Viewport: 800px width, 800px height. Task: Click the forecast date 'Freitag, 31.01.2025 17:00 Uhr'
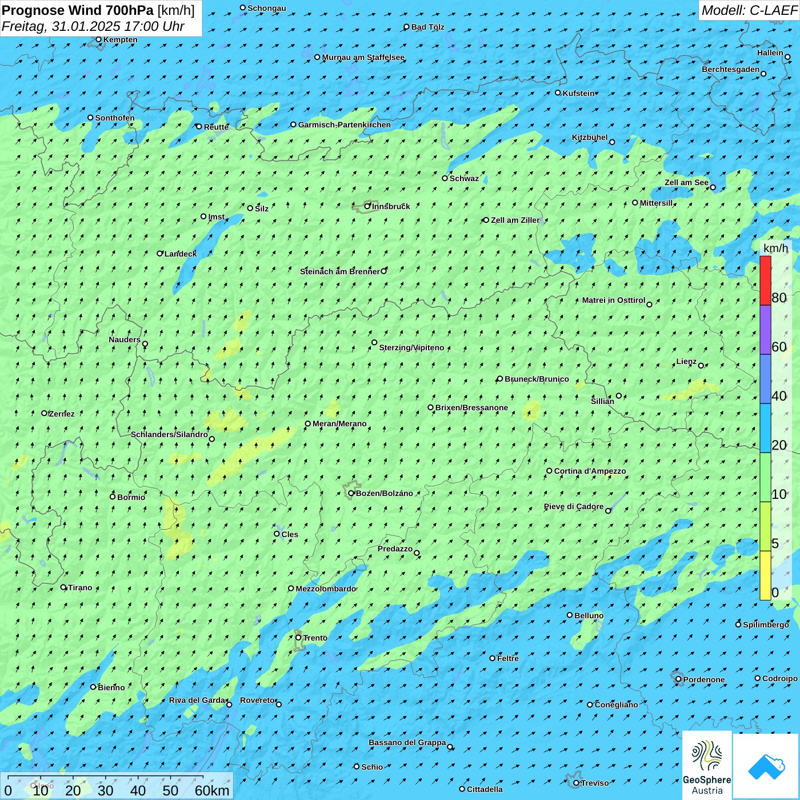pyautogui.click(x=93, y=26)
